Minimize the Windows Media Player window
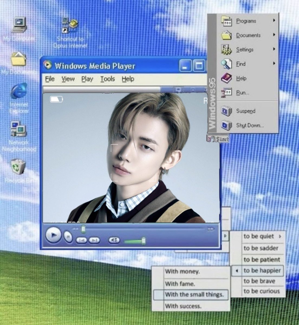 point(185,66)
